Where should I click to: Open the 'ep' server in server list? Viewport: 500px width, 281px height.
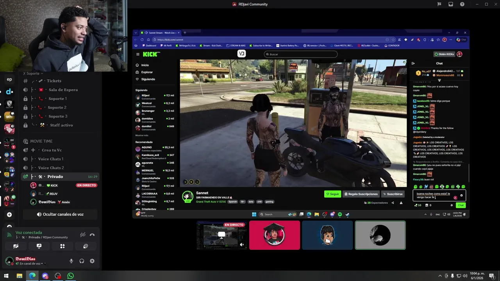pos(9,80)
